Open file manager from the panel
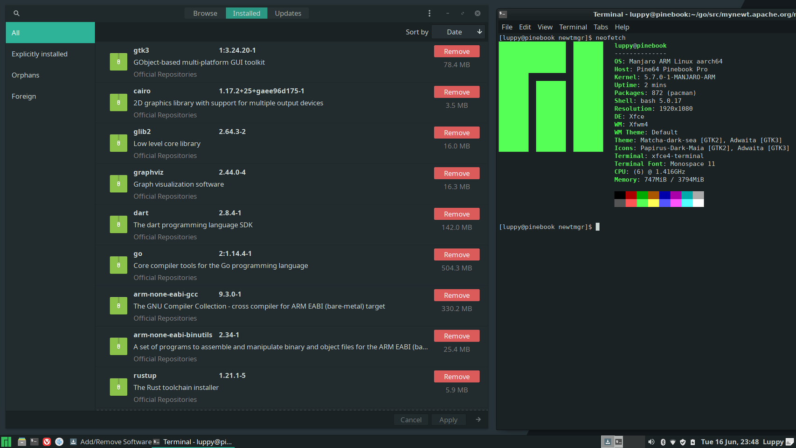 [x=21, y=442]
